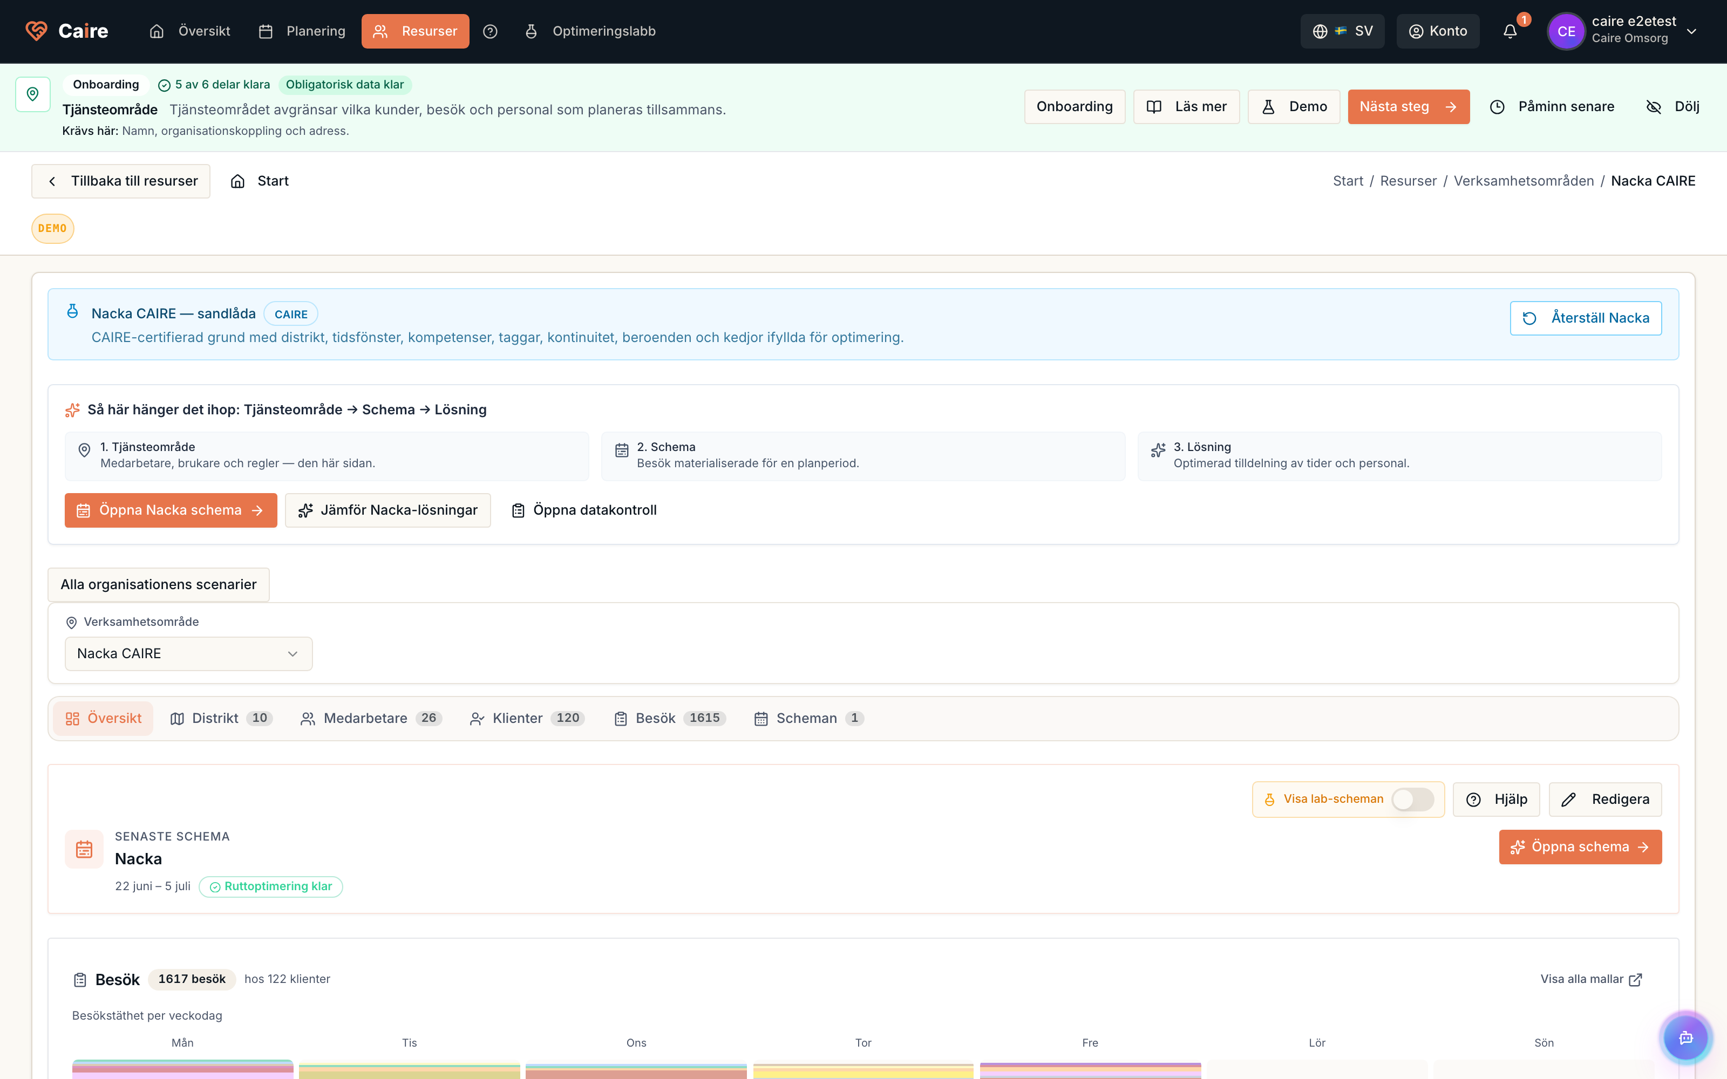The width and height of the screenshot is (1727, 1079).
Task: Click the onboarding location pin icon
Action: [33, 94]
